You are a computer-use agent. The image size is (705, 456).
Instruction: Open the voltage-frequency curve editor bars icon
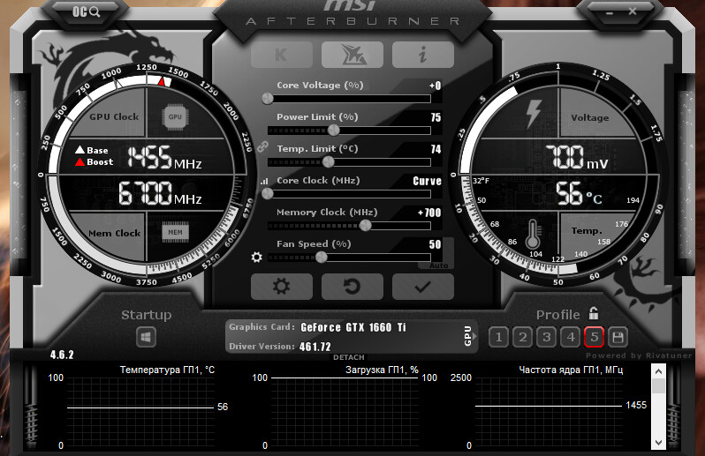click(263, 182)
